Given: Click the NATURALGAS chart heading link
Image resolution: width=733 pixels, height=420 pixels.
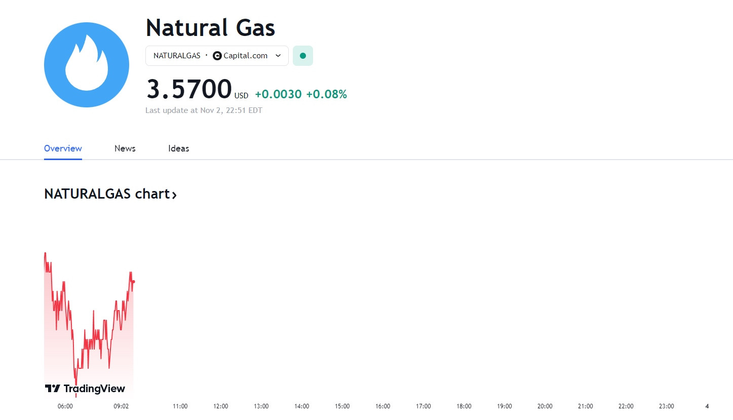Looking at the screenshot, I should point(110,194).
